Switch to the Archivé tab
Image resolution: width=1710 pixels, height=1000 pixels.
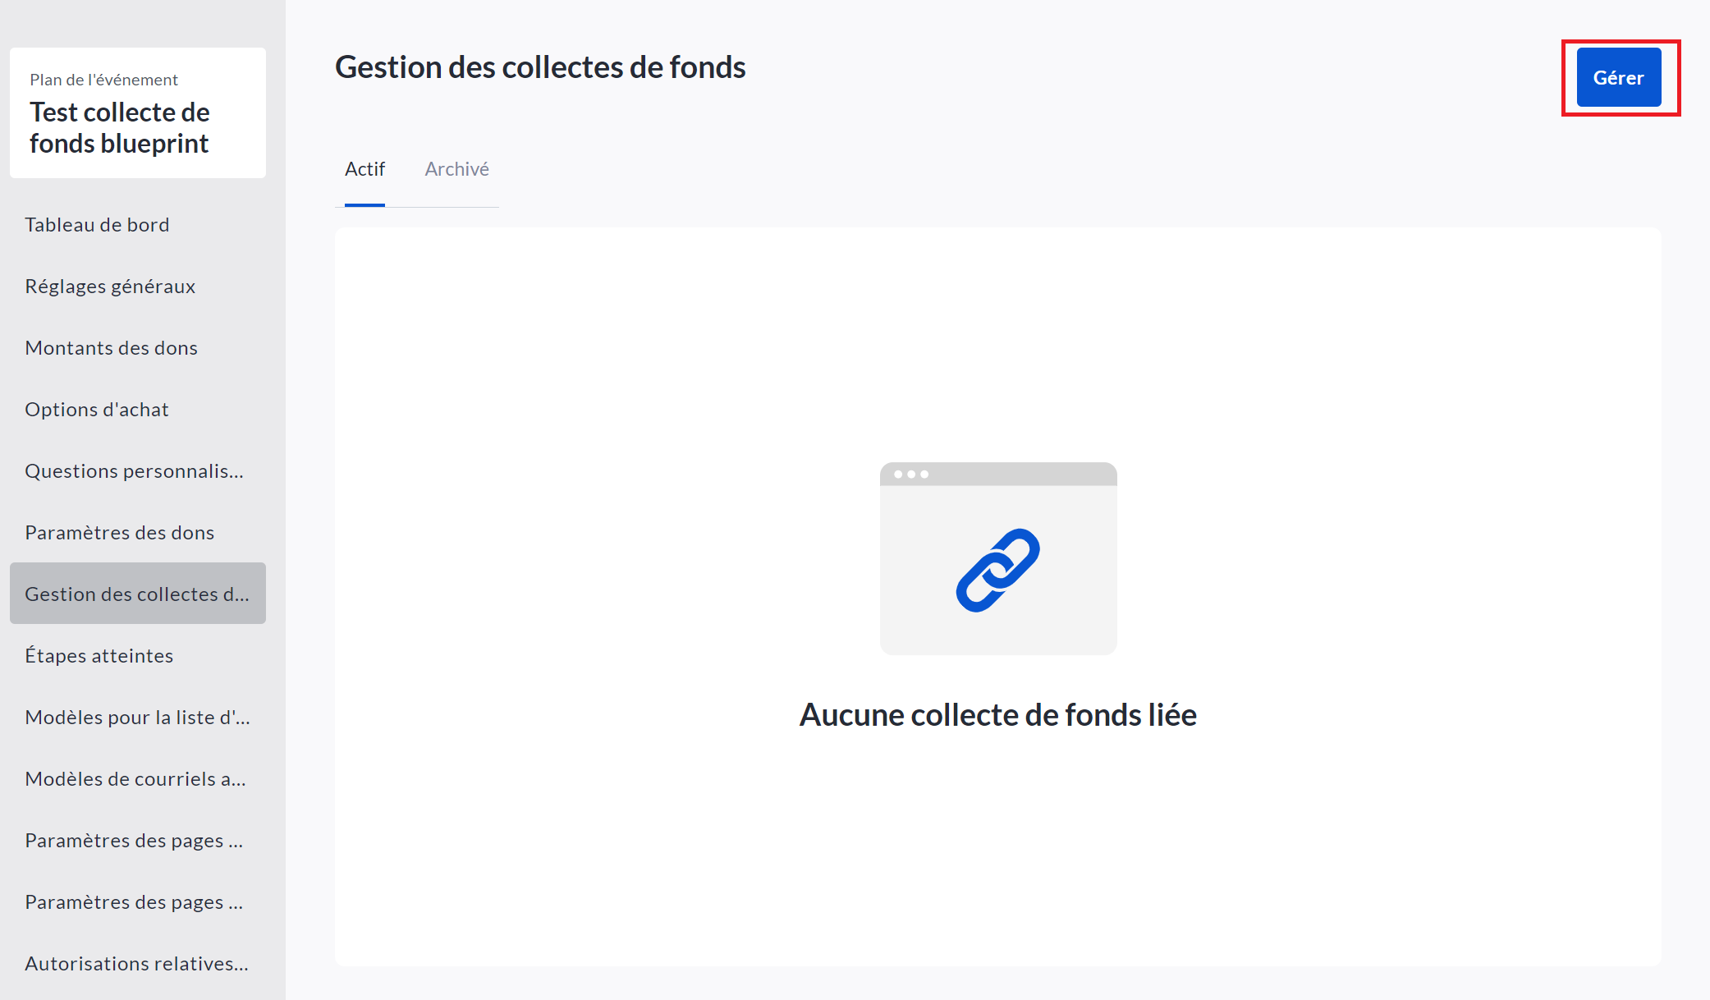(456, 169)
